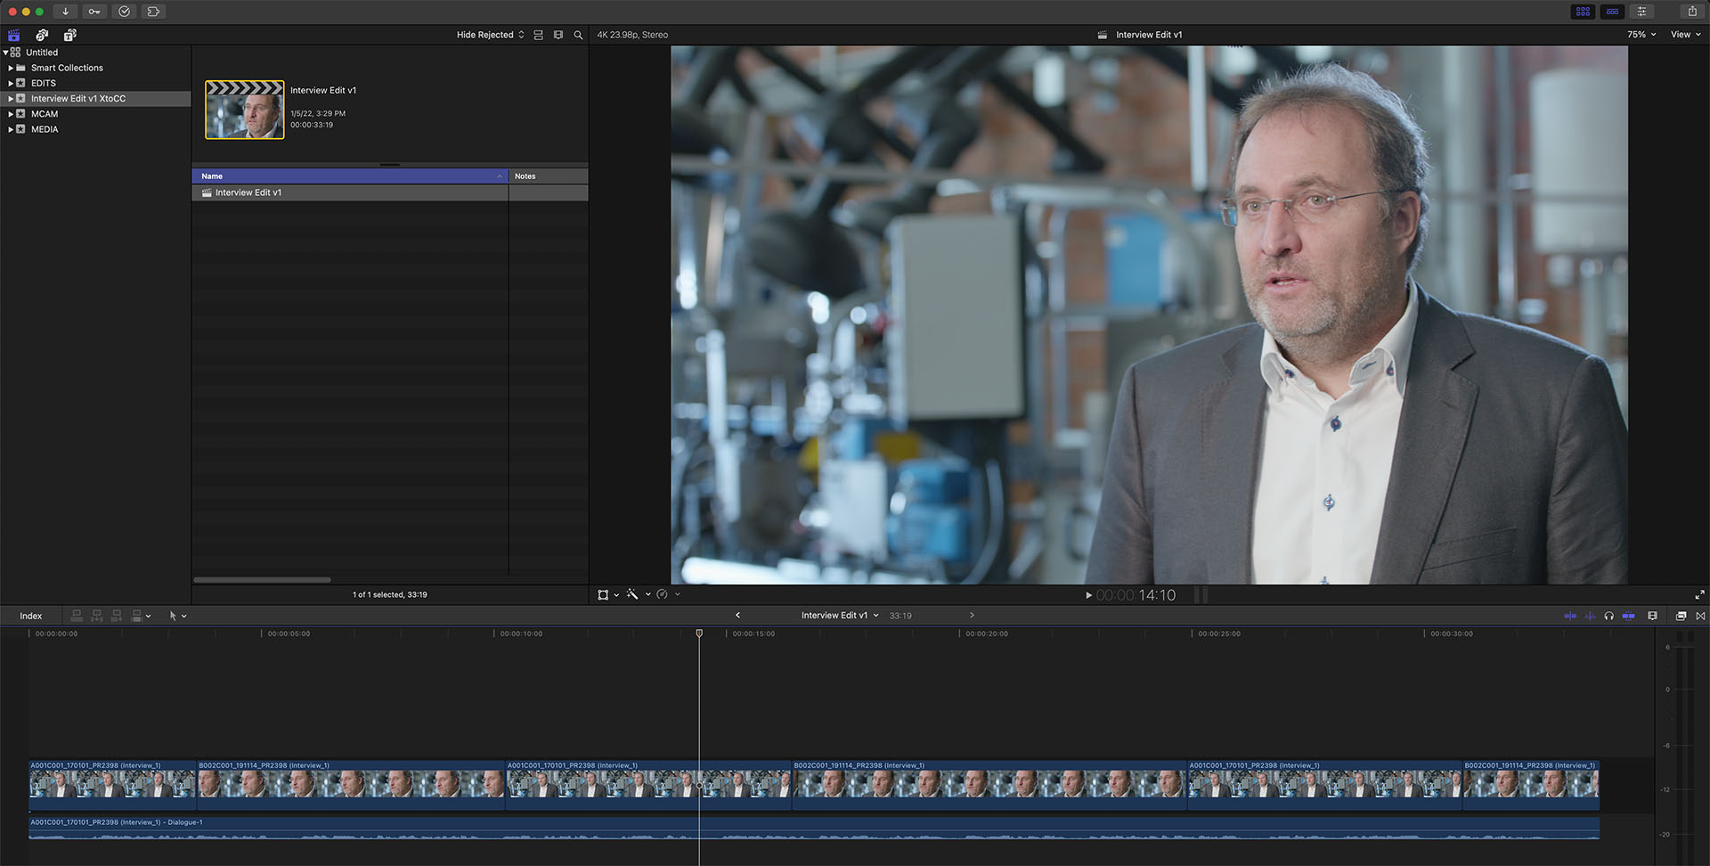Open the Retime speedometer menu
1710x866 pixels.
662,594
